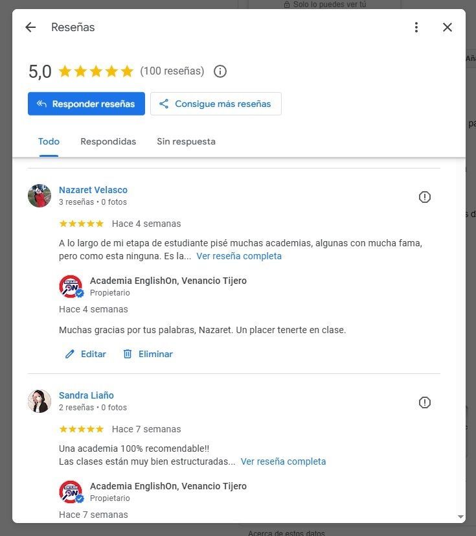Report Sandra Liaño's review via exclamation icon
Viewport: 476px width, 536px height.
pos(425,402)
